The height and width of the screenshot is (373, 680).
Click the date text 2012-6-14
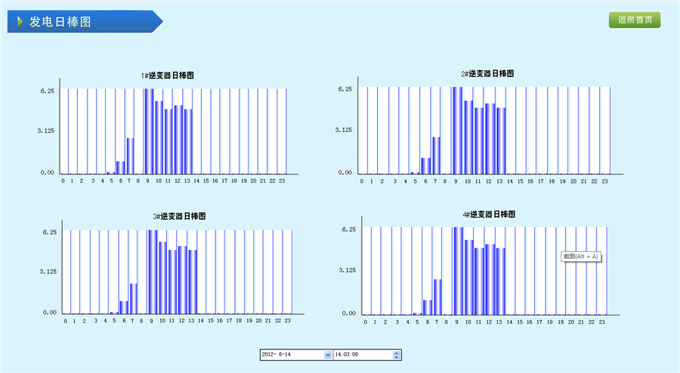click(291, 354)
